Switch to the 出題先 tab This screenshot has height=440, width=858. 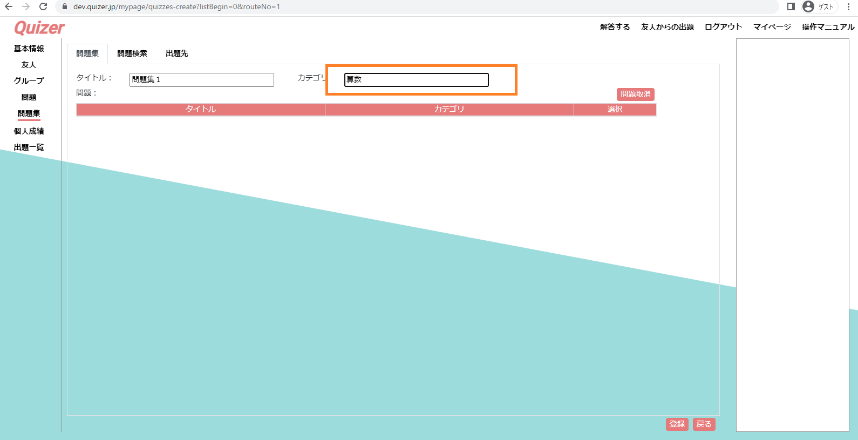[176, 53]
